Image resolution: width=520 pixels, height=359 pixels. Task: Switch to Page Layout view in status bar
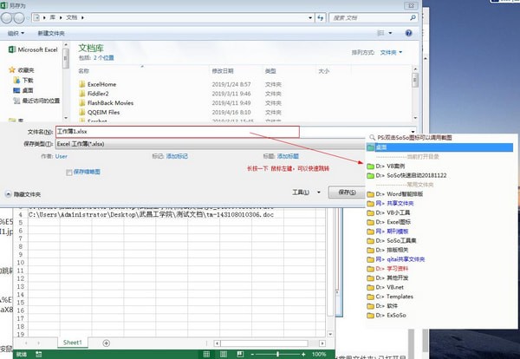pyautogui.click(x=224, y=354)
